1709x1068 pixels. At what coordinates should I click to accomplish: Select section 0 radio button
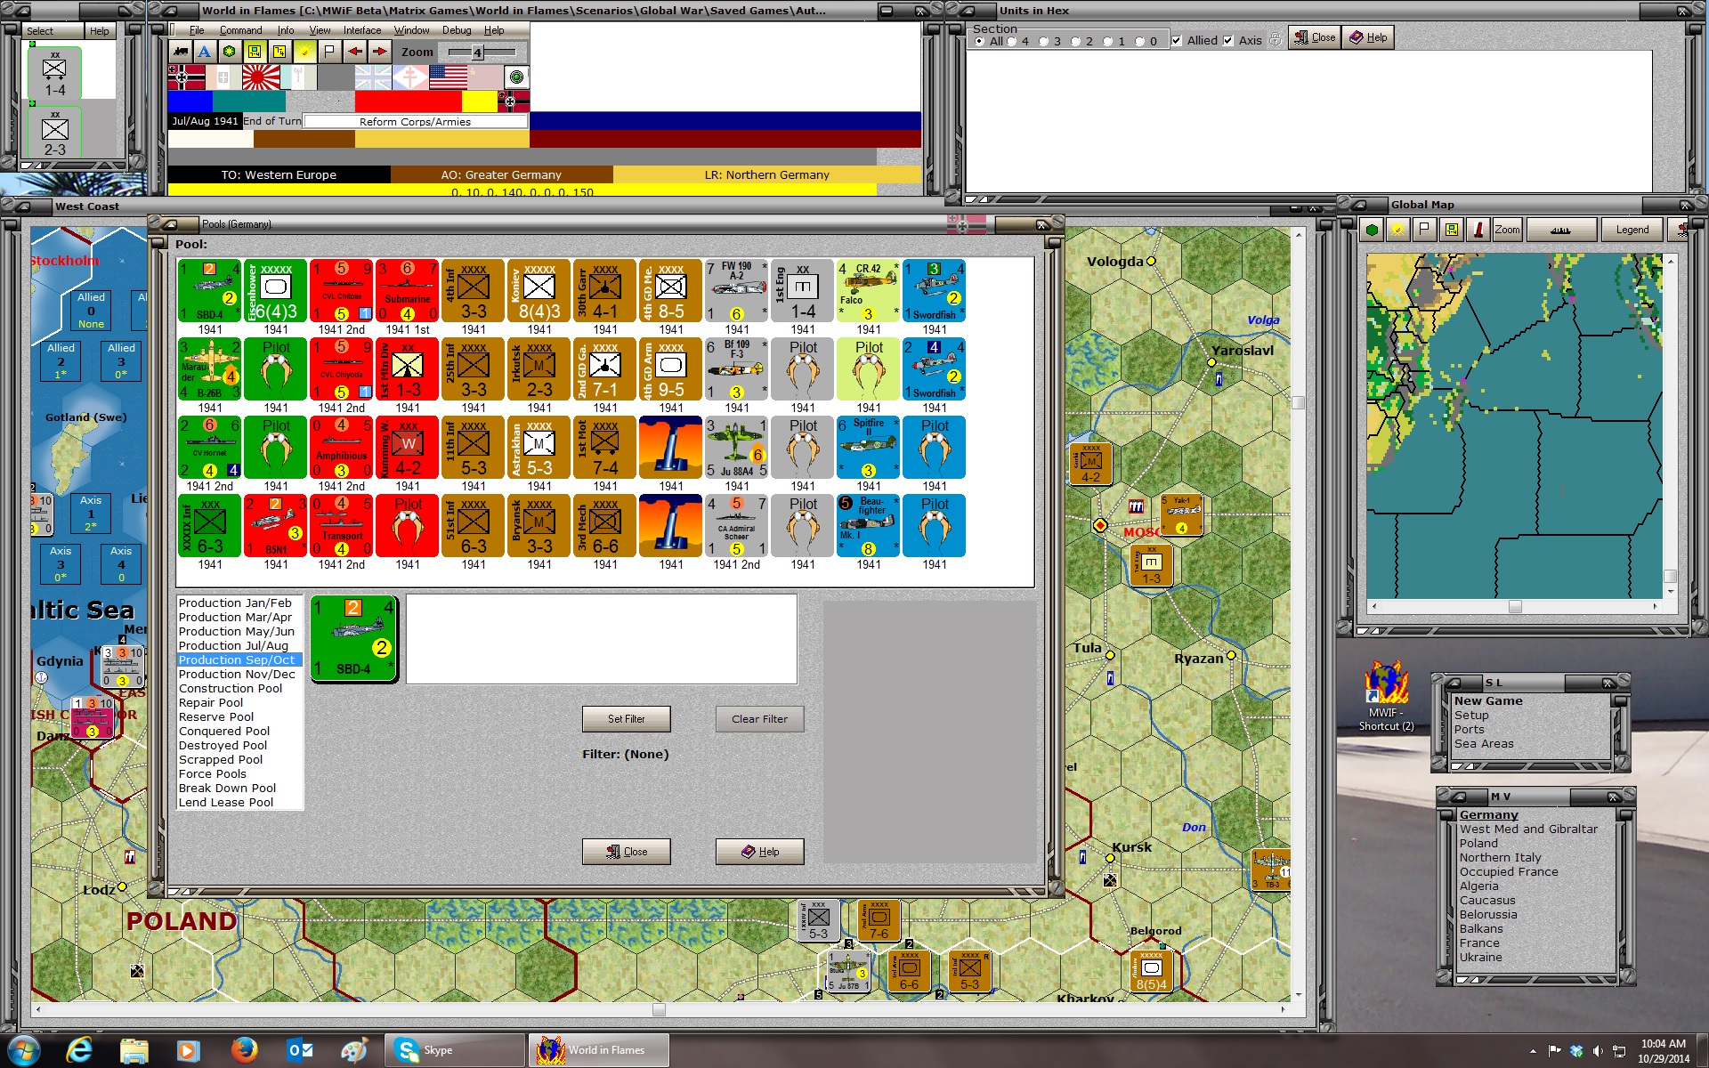tap(1140, 42)
